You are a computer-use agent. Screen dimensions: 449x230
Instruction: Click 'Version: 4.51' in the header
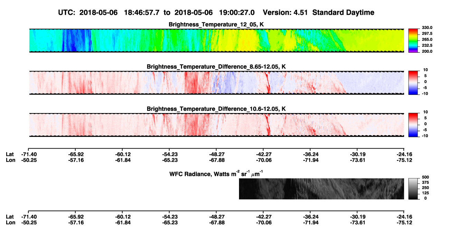coord(285,12)
